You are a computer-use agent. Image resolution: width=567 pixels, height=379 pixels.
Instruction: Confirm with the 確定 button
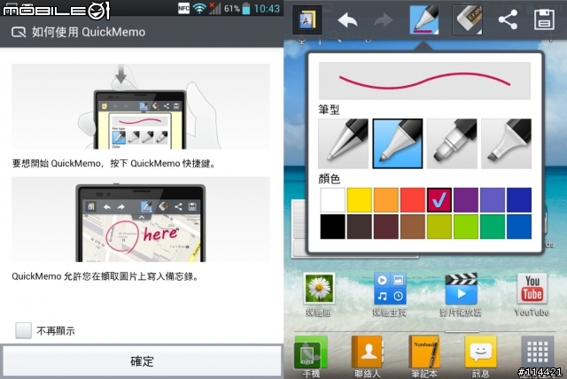click(142, 361)
